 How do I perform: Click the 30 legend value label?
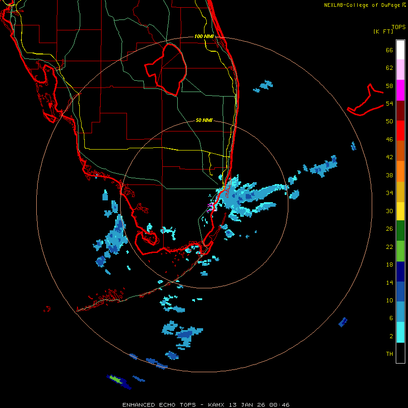click(389, 211)
